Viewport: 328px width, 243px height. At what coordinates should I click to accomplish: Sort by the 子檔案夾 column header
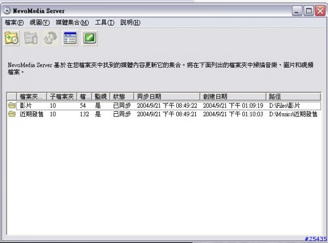click(61, 96)
